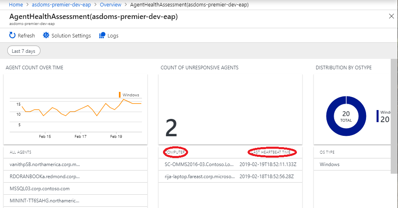Click the LAST HEARTBEAT TIME column header
This screenshot has height=208, width=398.
point(271,152)
